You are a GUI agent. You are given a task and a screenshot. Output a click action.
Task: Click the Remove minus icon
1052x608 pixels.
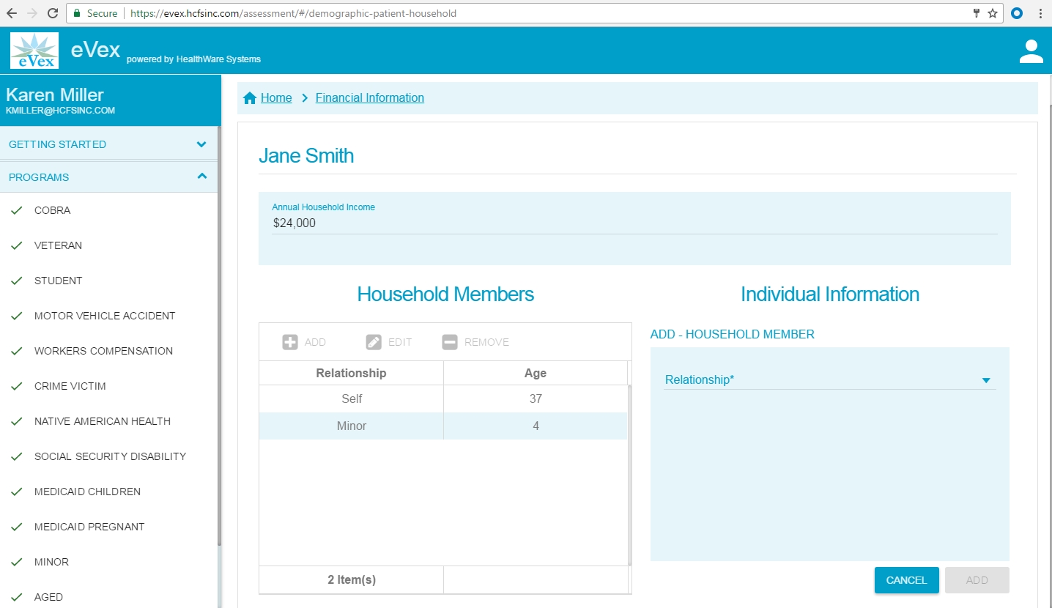click(450, 342)
